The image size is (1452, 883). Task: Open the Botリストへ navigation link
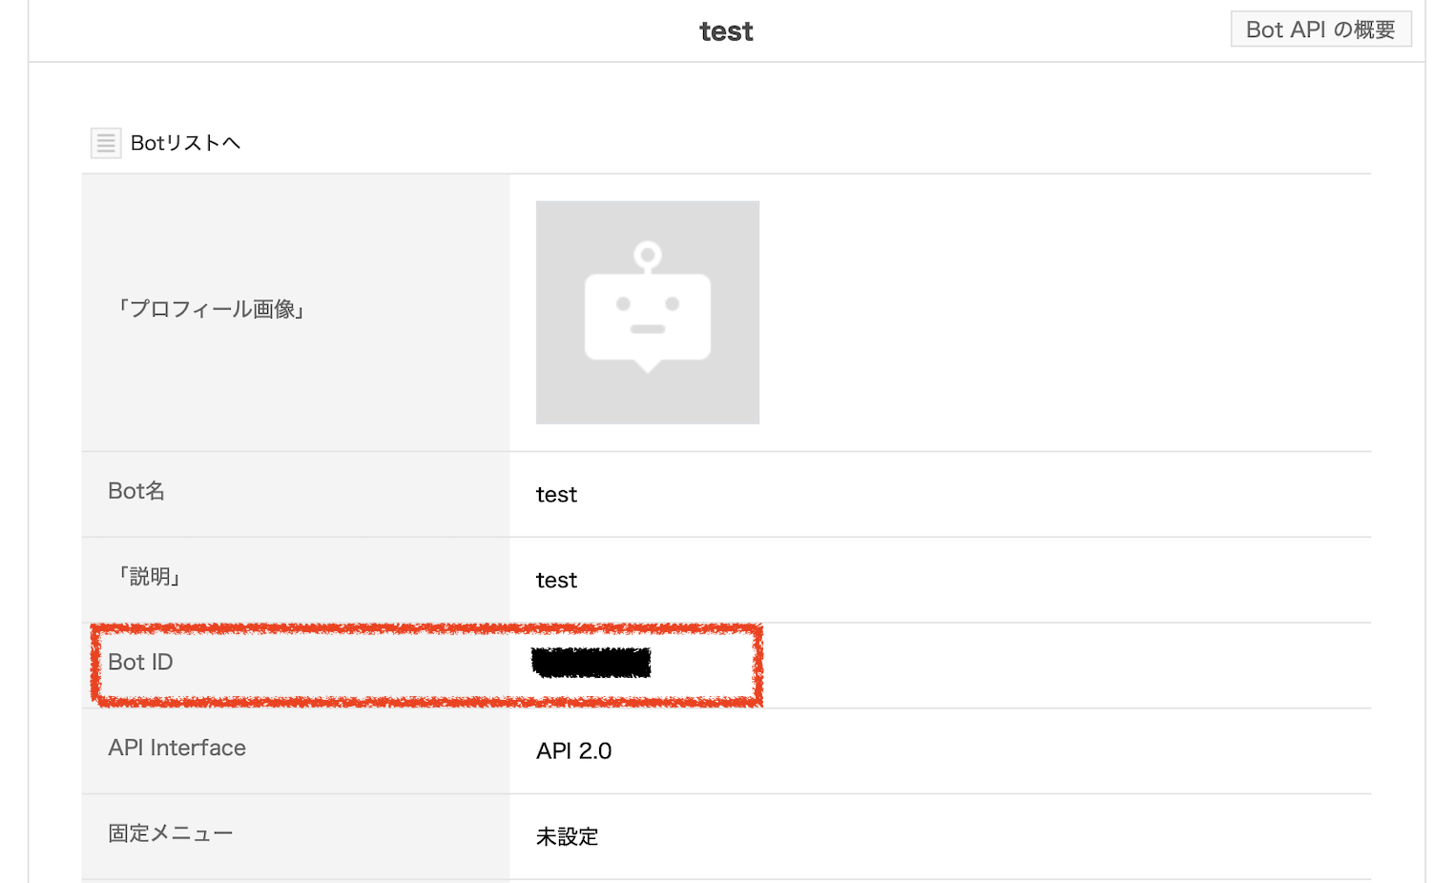pyautogui.click(x=186, y=142)
